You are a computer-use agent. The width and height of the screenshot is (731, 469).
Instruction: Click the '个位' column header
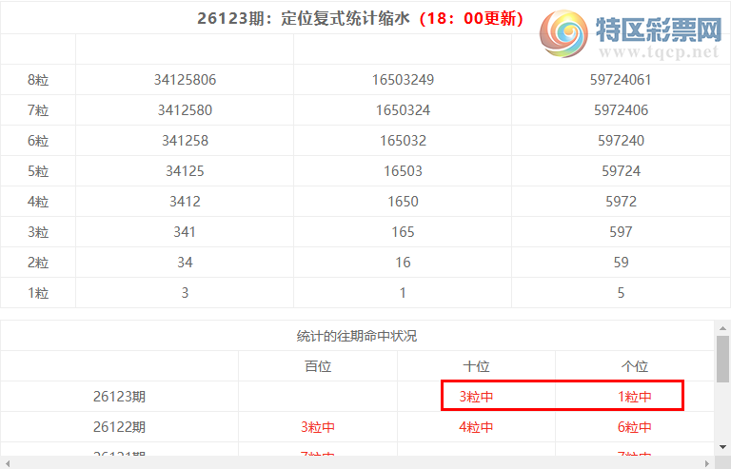pyautogui.click(x=635, y=366)
